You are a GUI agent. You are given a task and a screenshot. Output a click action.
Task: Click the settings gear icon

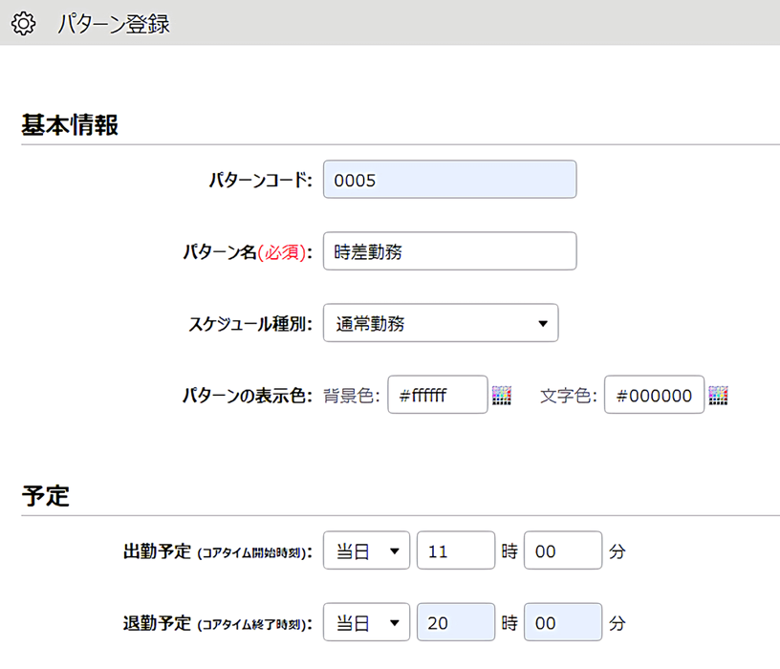(x=23, y=23)
